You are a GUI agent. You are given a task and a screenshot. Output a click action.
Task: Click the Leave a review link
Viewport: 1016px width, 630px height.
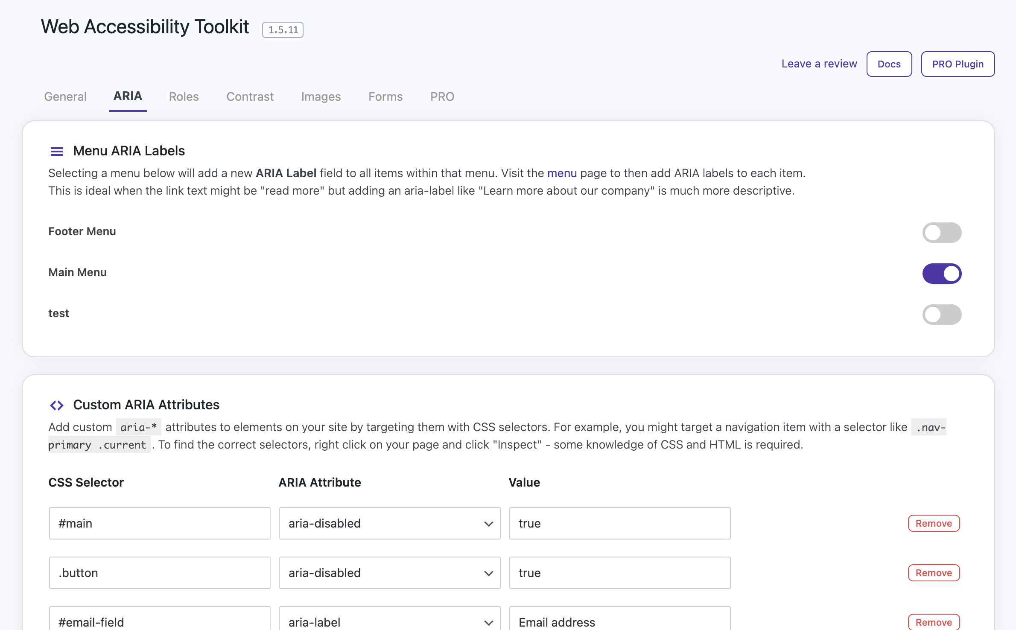pyautogui.click(x=819, y=64)
